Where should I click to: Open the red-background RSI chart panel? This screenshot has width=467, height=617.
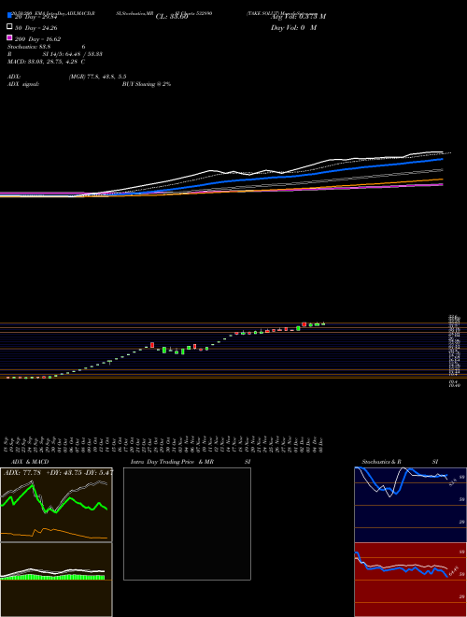pyautogui.click(x=411, y=580)
